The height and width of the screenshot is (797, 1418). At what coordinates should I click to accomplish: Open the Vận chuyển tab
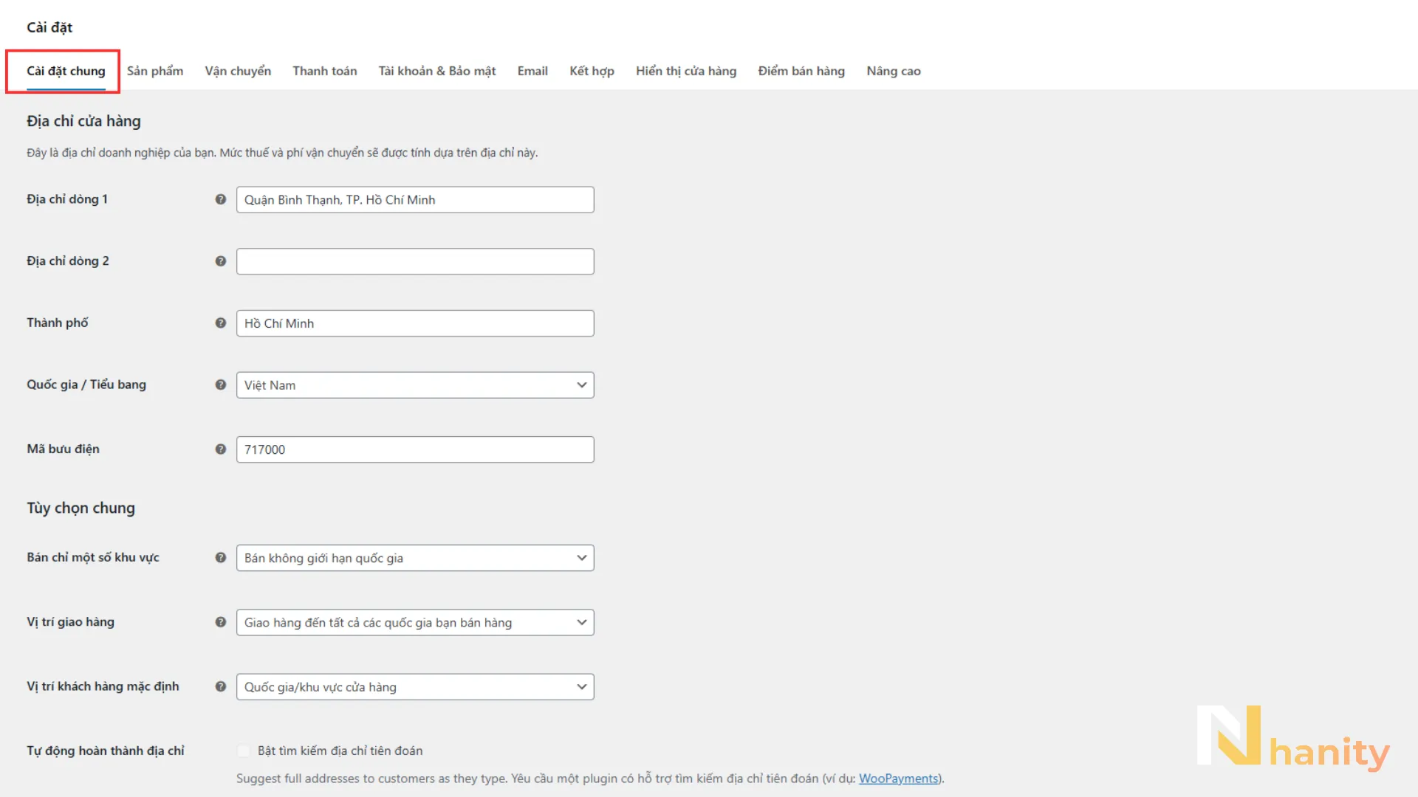pyautogui.click(x=238, y=71)
